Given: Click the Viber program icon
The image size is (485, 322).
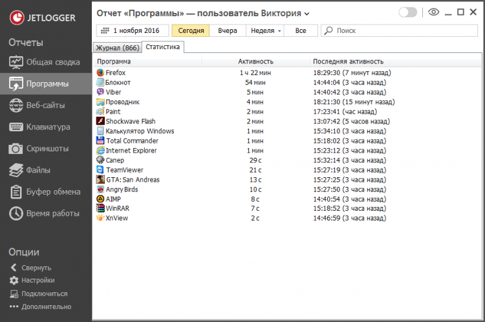Looking at the screenshot, I should coord(100,92).
